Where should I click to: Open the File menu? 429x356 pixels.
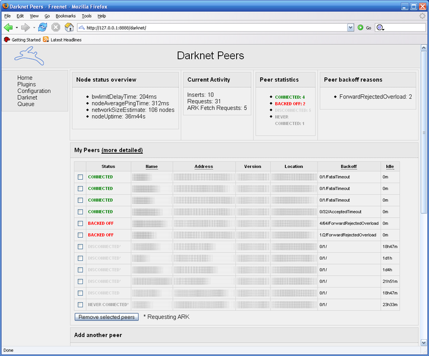[7, 16]
